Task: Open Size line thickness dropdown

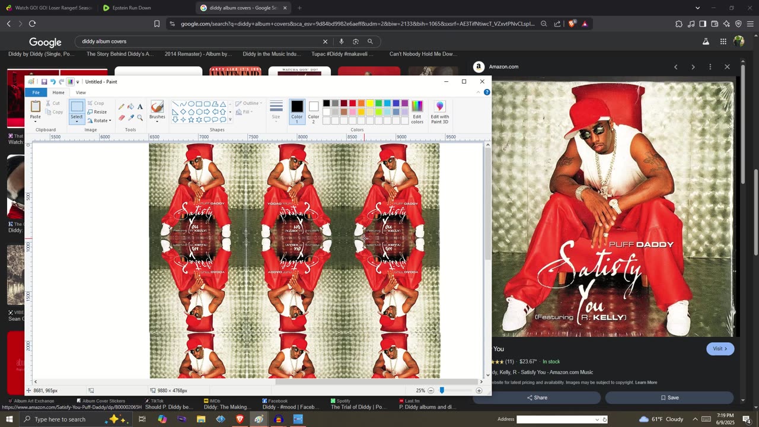Action: (x=276, y=111)
